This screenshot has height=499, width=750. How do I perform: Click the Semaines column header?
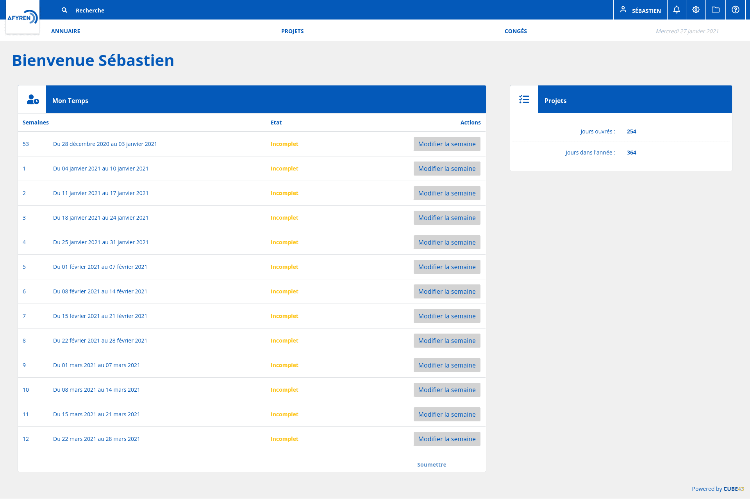(36, 123)
